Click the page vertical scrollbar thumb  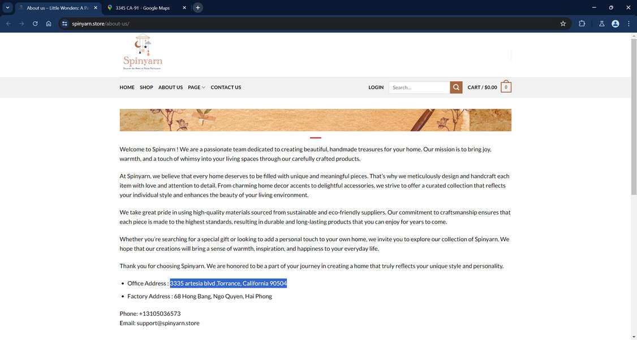(x=634, y=117)
